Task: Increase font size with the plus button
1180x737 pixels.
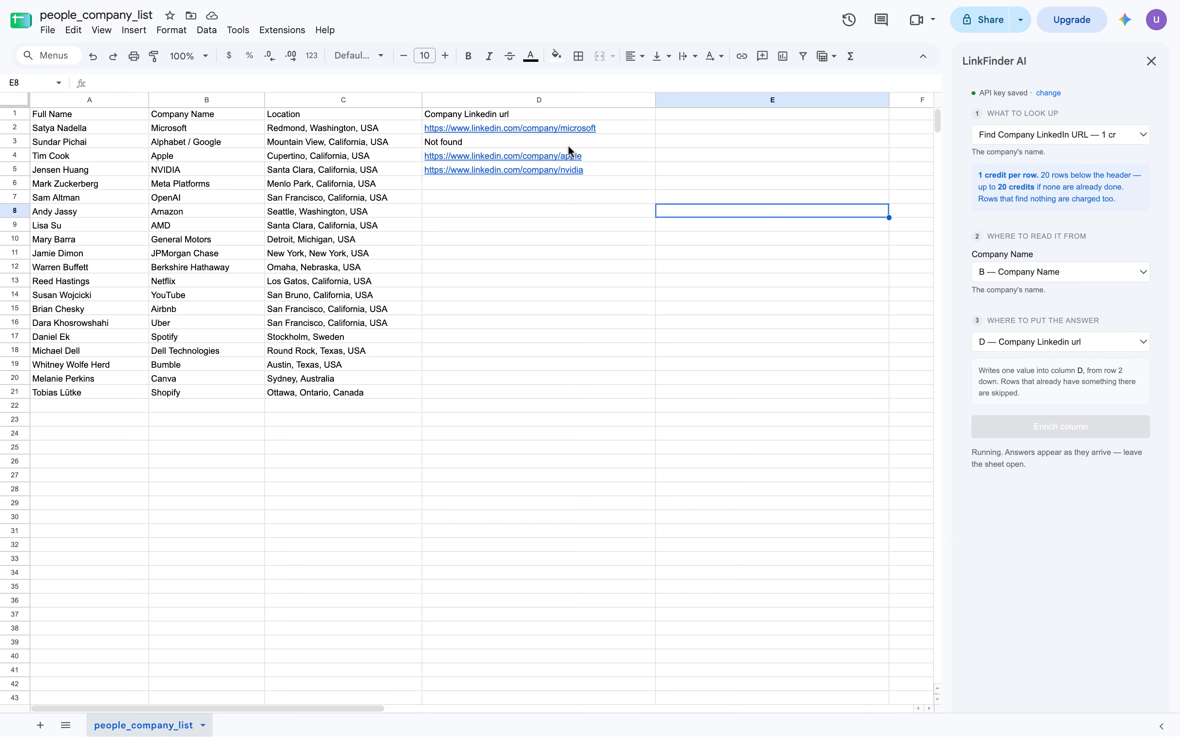Action: (445, 56)
